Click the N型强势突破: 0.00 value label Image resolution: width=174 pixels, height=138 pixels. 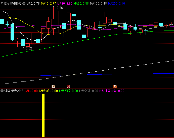point(112,91)
